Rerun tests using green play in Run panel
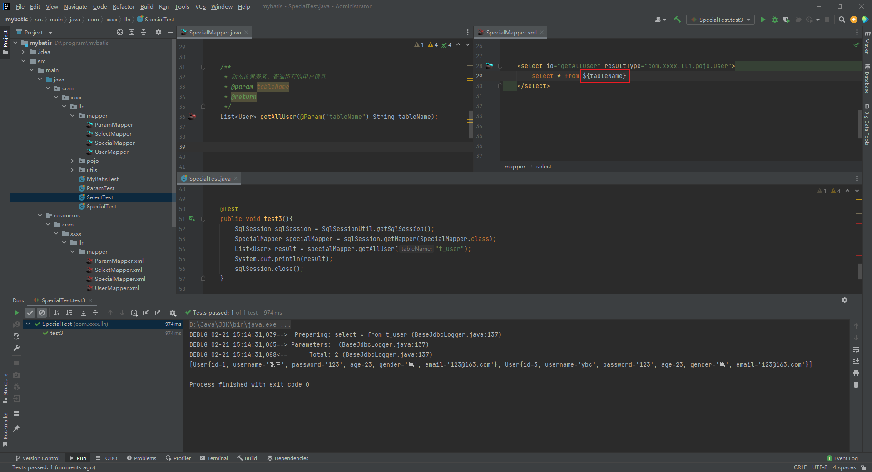 (x=16, y=313)
